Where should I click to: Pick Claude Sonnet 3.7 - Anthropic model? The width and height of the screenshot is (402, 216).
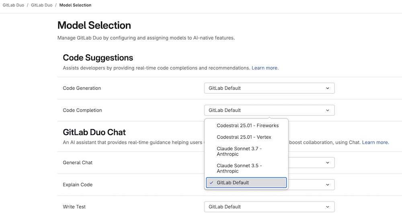(239, 151)
